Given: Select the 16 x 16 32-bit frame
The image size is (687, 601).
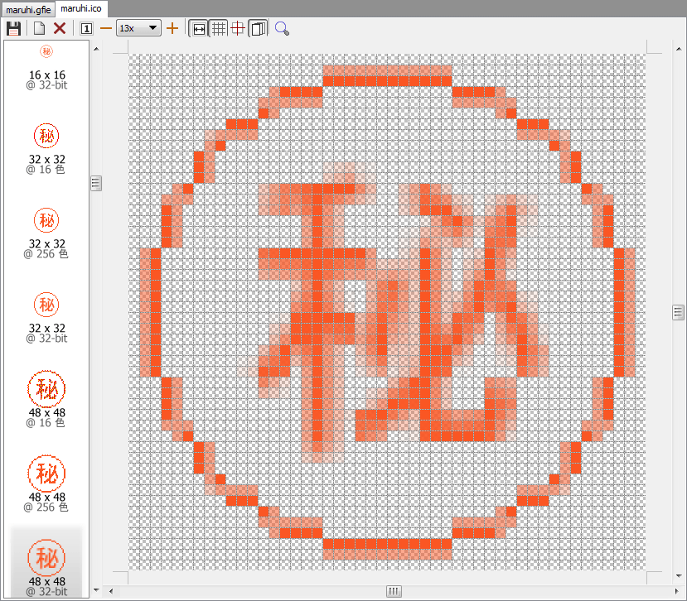Looking at the screenshot, I should (x=46, y=67).
